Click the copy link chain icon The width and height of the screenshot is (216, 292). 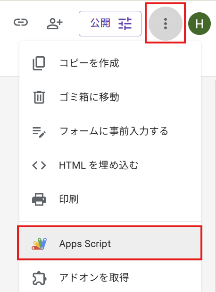coord(21,22)
